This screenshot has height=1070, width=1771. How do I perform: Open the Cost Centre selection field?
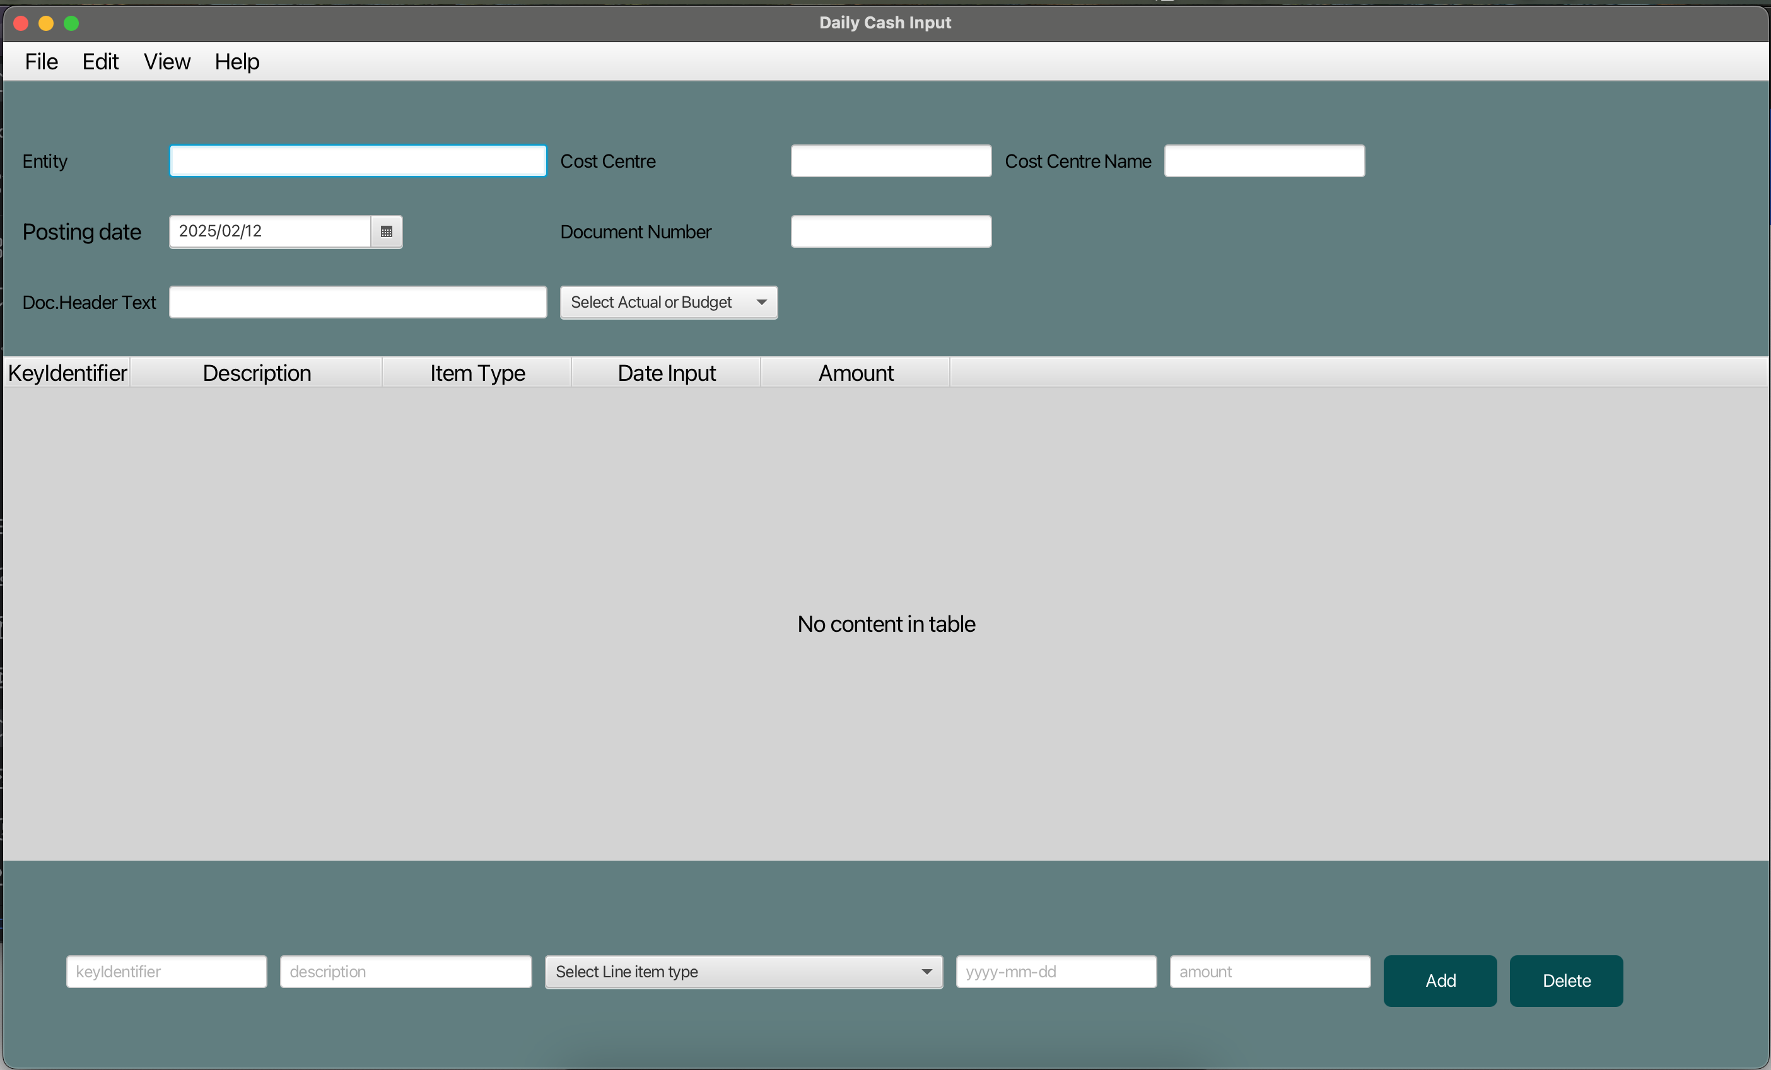point(890,160)
